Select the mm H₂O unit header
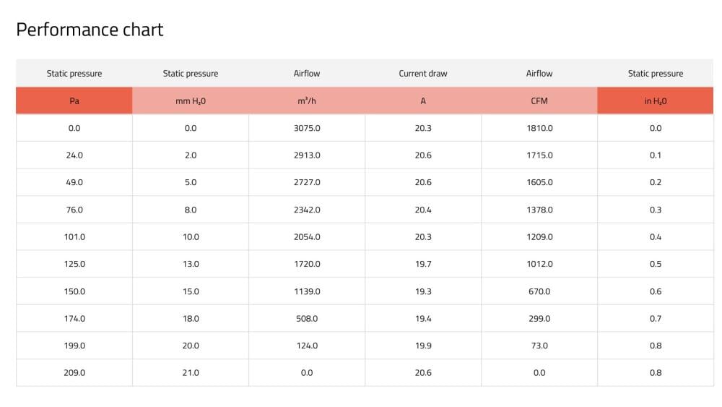Screen dimensions: 722x407 [191, 101]
